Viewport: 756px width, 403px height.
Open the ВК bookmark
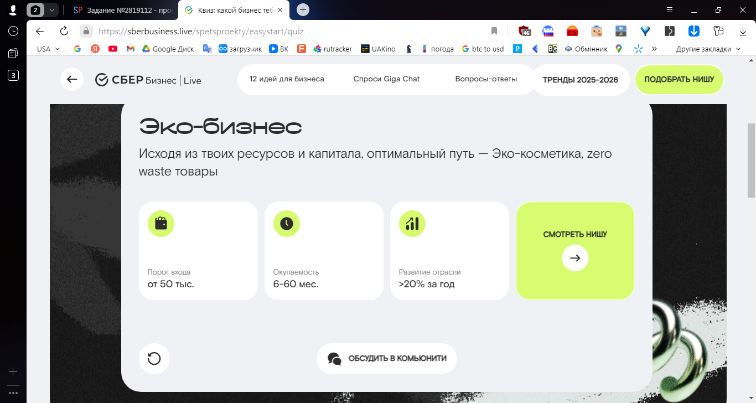279,49
